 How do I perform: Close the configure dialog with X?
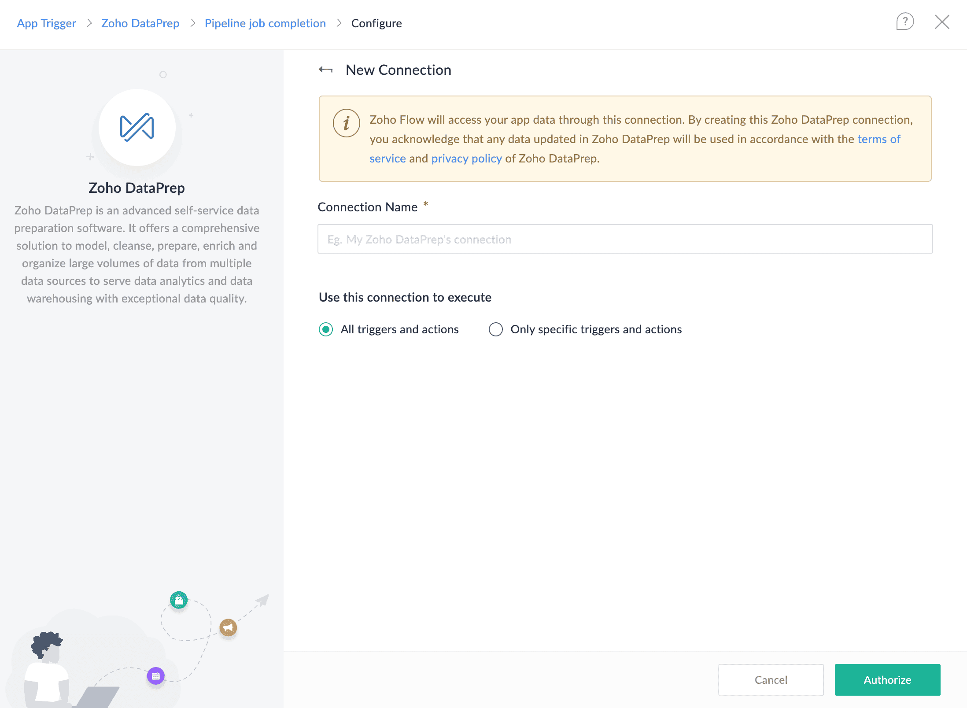942,22
